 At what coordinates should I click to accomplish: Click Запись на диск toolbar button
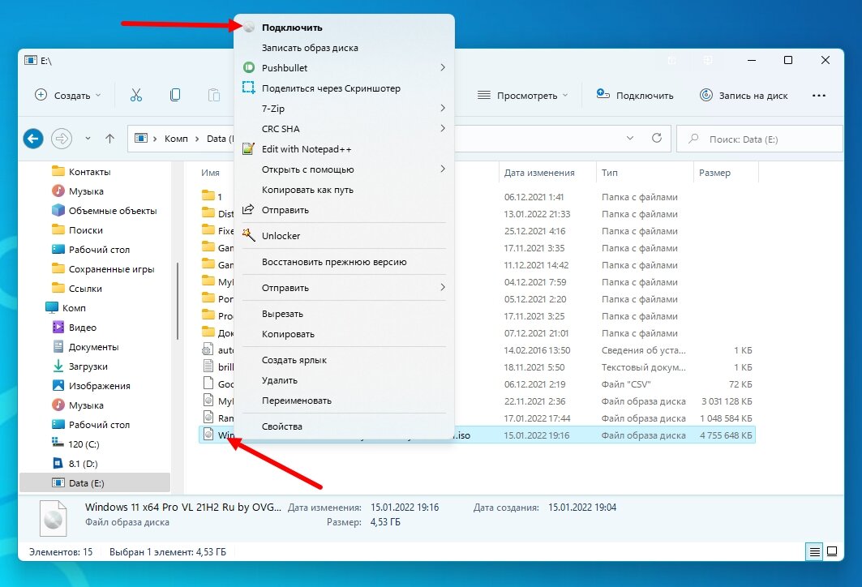pyautogui.click(x=744, y=95)
